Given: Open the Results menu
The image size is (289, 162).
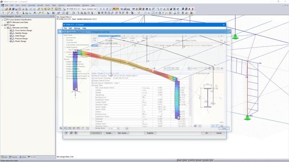Looking at the screenshot, I should click(x=40, y=5).
